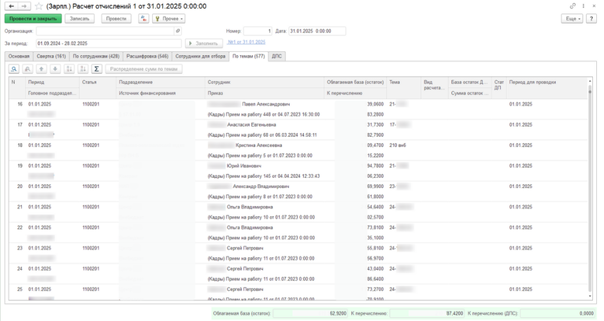Image resolution: width=604 pixels, height=321 pixels.
Task: Expand the Еще menu
Action: pos(572,19)
